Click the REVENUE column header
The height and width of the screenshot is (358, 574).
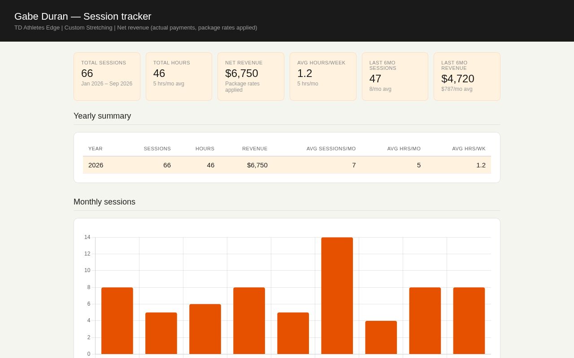point(255,149)
